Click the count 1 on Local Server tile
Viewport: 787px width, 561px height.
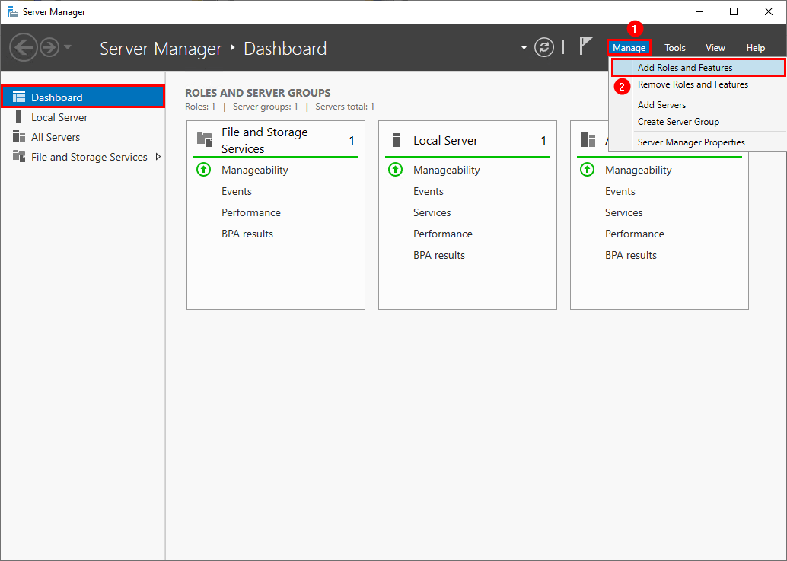pos(543,141)
